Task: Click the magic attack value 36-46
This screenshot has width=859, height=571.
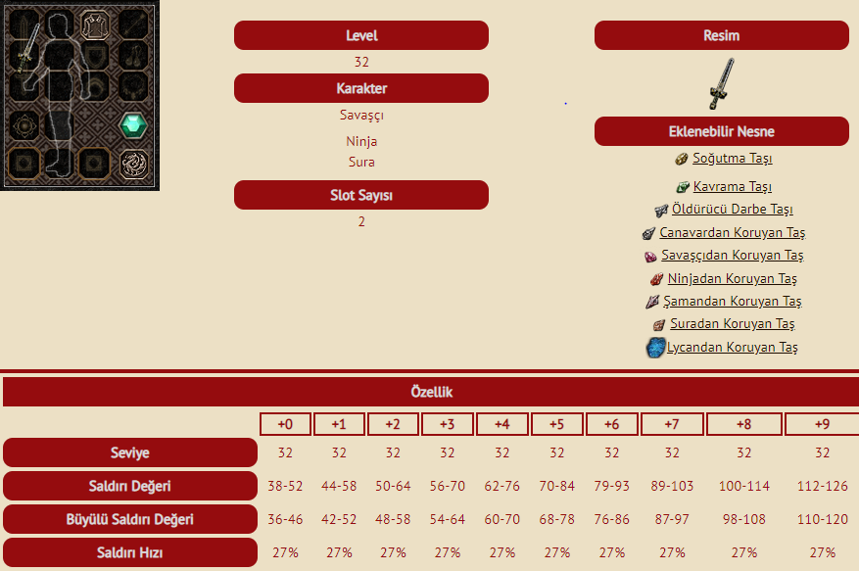Action: 285,519
